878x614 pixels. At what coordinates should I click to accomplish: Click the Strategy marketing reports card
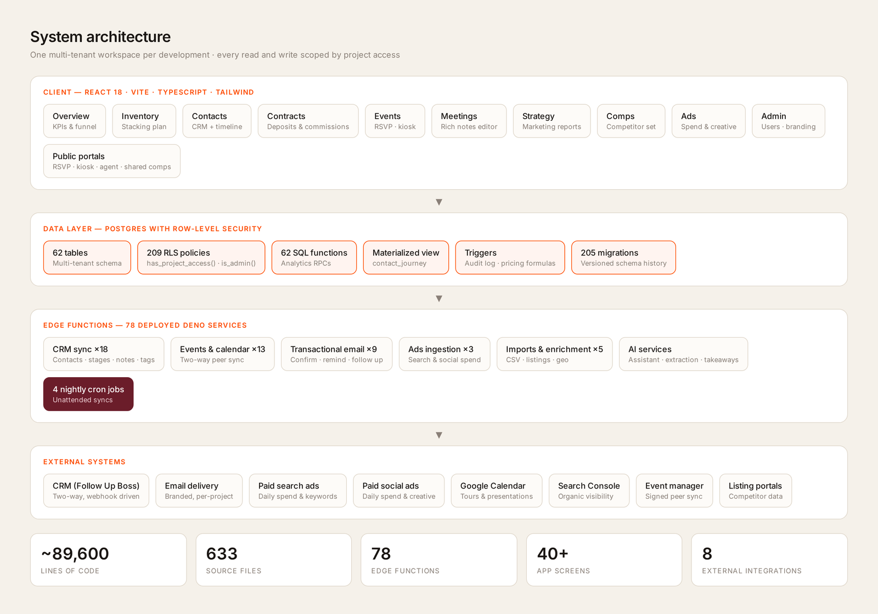coord(551,121)
